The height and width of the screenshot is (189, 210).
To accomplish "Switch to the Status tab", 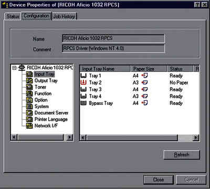I will coord(13,17).
